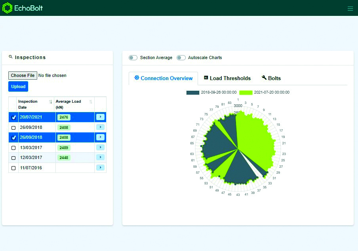Click the chart icon on Load Thresholds

point(206,78)
